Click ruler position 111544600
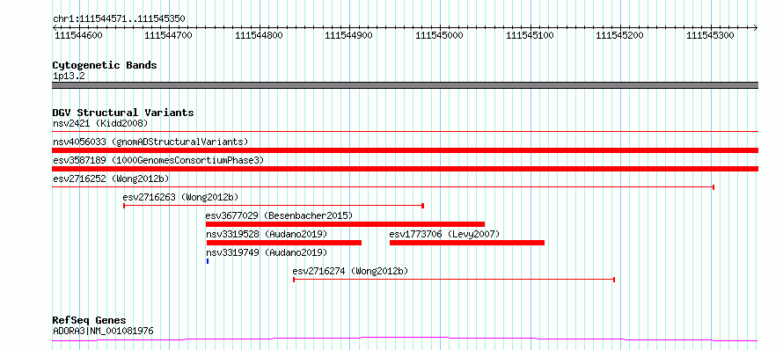This screenshot has height=350, width=783. click(x=78, y=35)
